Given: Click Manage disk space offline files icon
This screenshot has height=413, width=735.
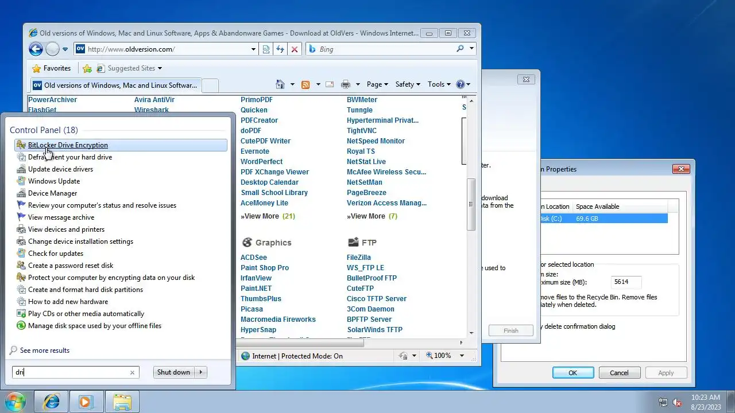Looking at the screenshot, I should click(x=21, y=326).
